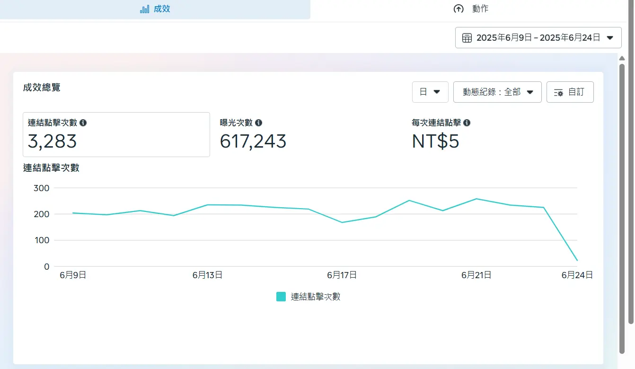The height and width of the screenshot is (369, 635).
Task: Switch to the 動作 tab
Action: click(x=471, y=9)
